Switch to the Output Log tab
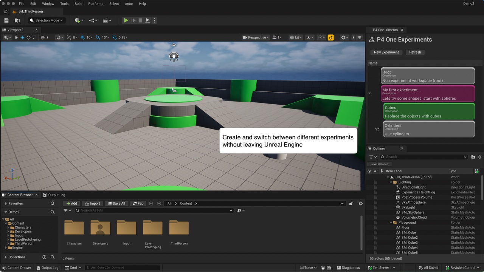 54,195
